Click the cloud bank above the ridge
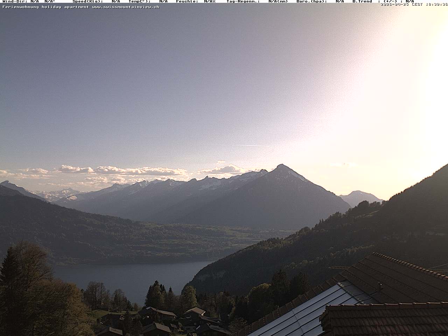This screenshot has width=448, height=336. tap(122, 171)
